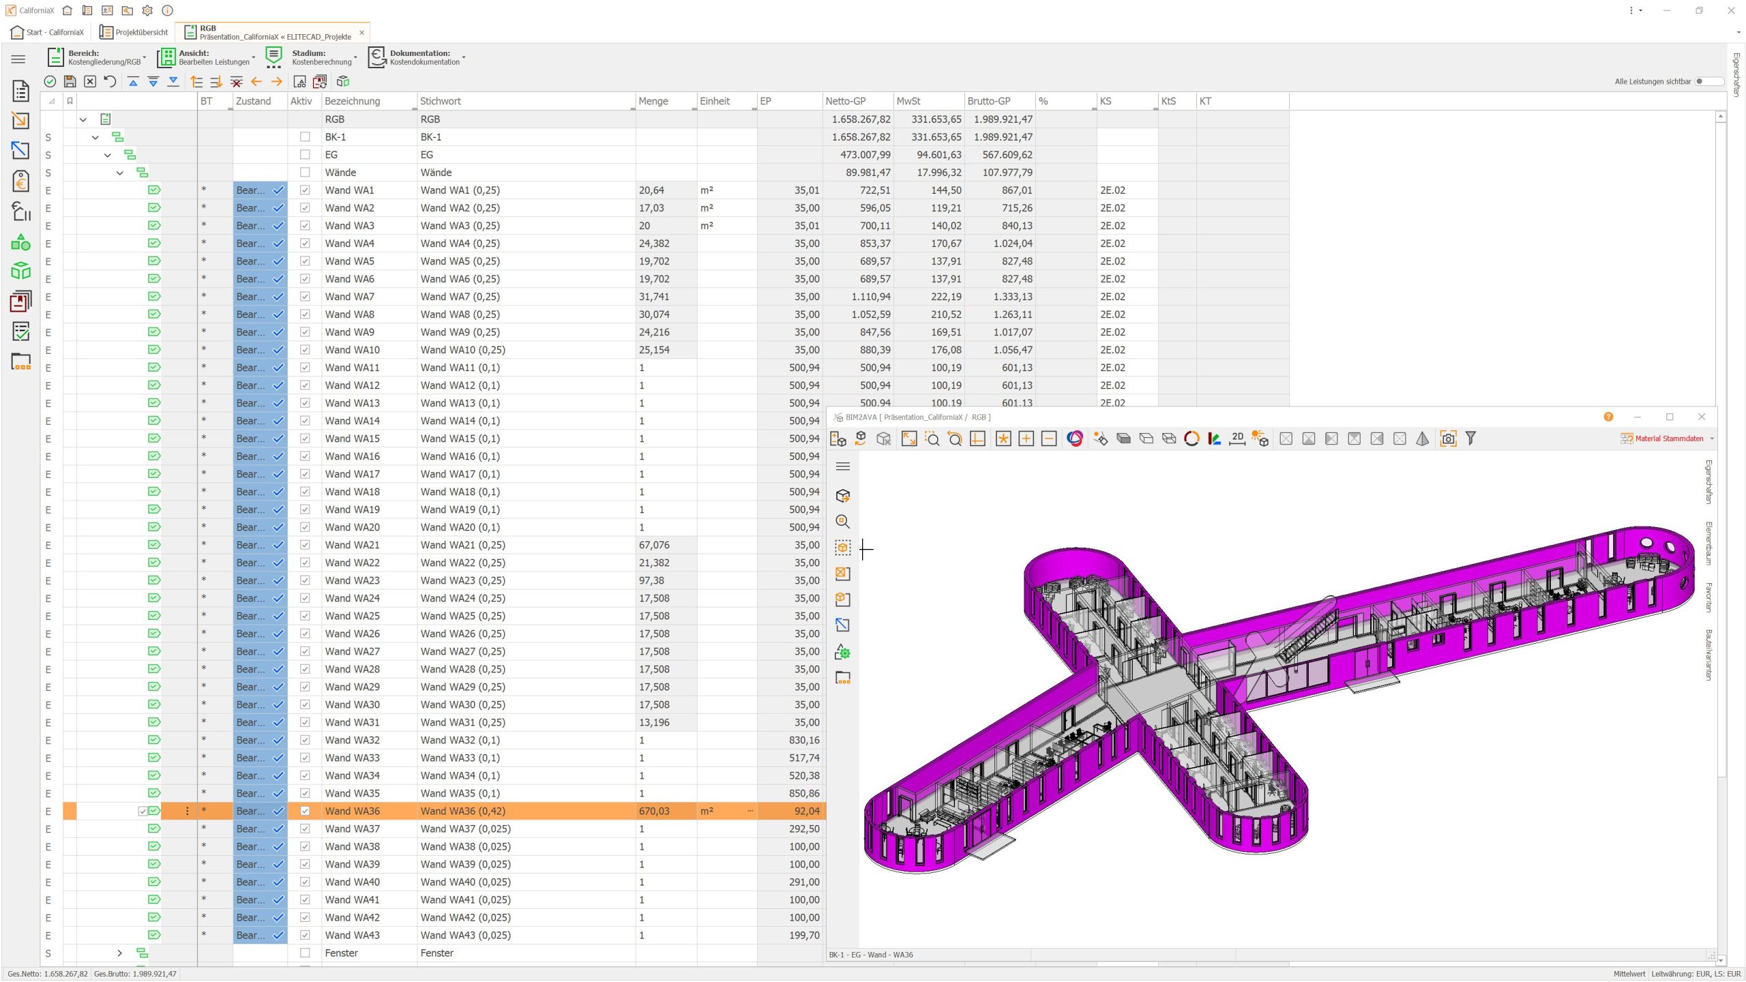Viewport: 1746px width, 982px height.
Task: Undo the last change
Action: (110, 82)
